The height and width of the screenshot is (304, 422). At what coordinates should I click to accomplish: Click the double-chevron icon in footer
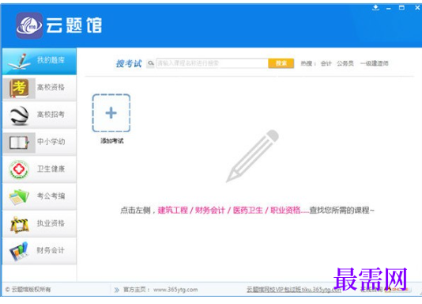(116, 290)
